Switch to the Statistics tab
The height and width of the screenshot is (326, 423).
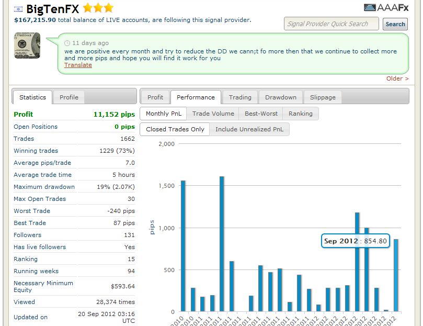[x=32, y=97]
